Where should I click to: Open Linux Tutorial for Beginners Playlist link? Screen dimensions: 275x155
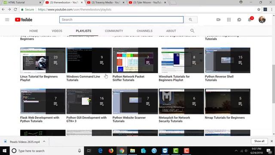(x=39, y=78)
